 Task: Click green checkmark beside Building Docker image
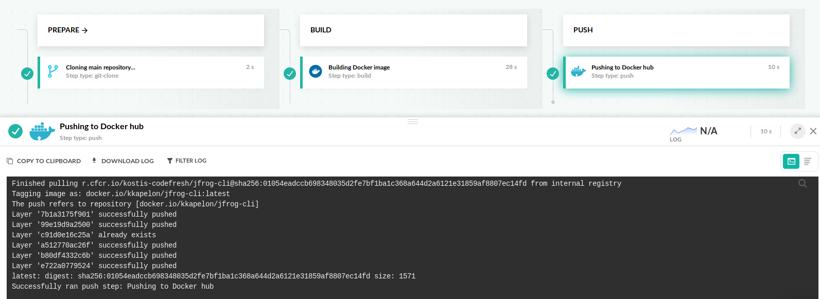[x=290, y=74]
